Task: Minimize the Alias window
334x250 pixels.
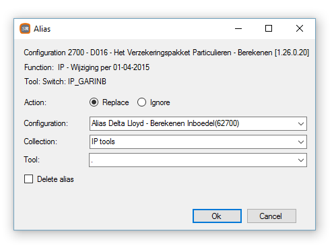Action: point(238,28)
